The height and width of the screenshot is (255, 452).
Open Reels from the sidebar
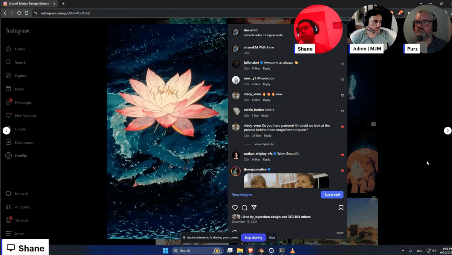click(x=15, y=89)
